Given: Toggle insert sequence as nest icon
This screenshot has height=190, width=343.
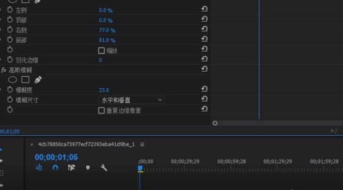Looking at the screenshot, I should point(39,168).
